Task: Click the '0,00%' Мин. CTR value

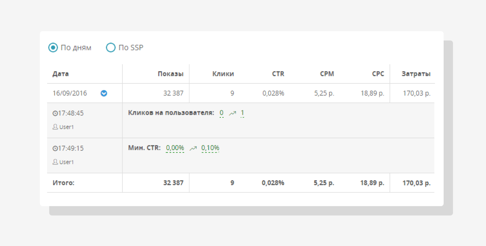Action: pyautogui.click(x=175, y=148)
